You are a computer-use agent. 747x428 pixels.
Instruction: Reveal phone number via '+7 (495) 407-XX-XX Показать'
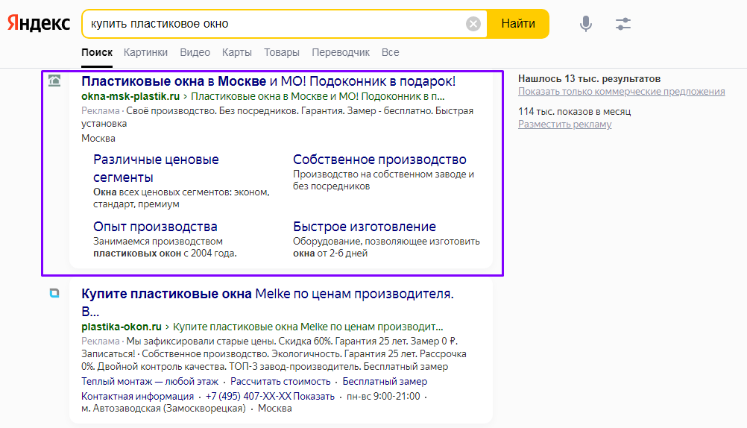pyautogui.click(x=270, y=396)
